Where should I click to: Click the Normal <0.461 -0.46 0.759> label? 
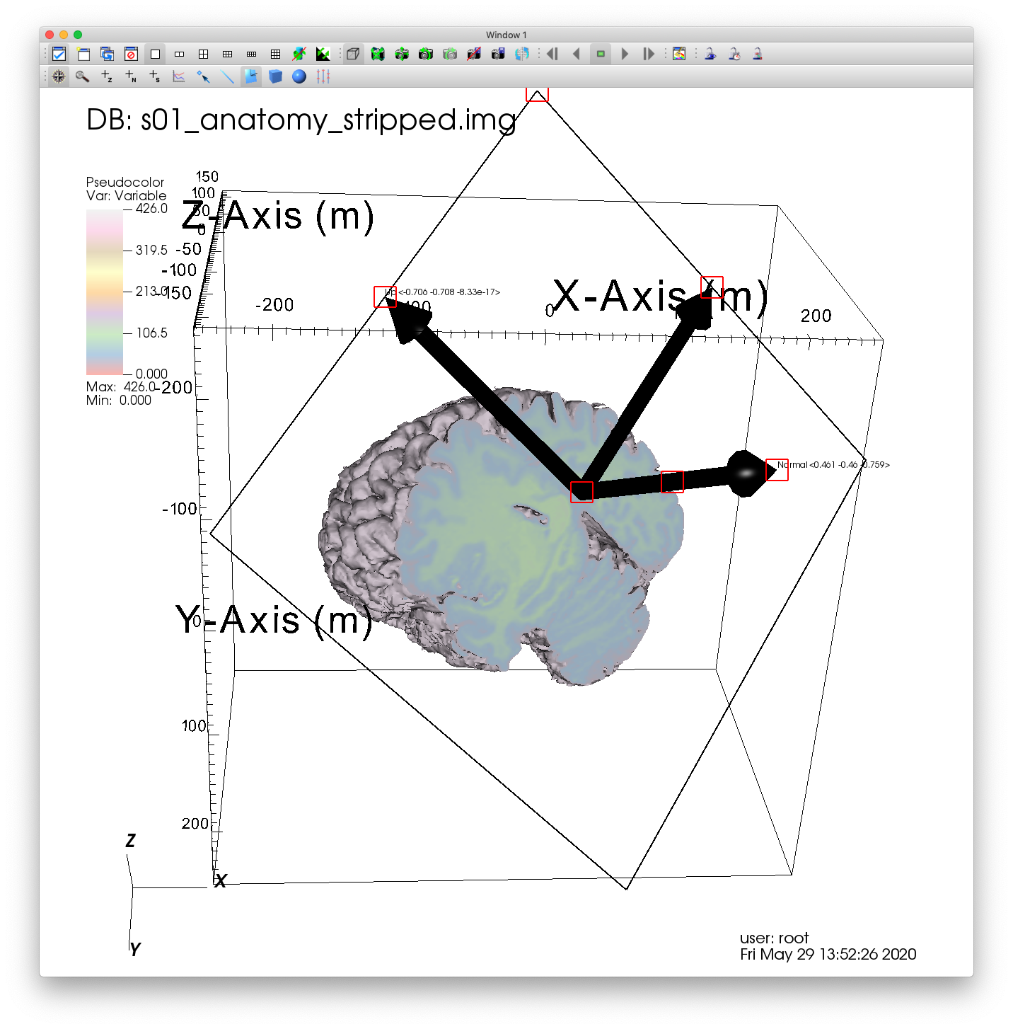pos(833,465)
